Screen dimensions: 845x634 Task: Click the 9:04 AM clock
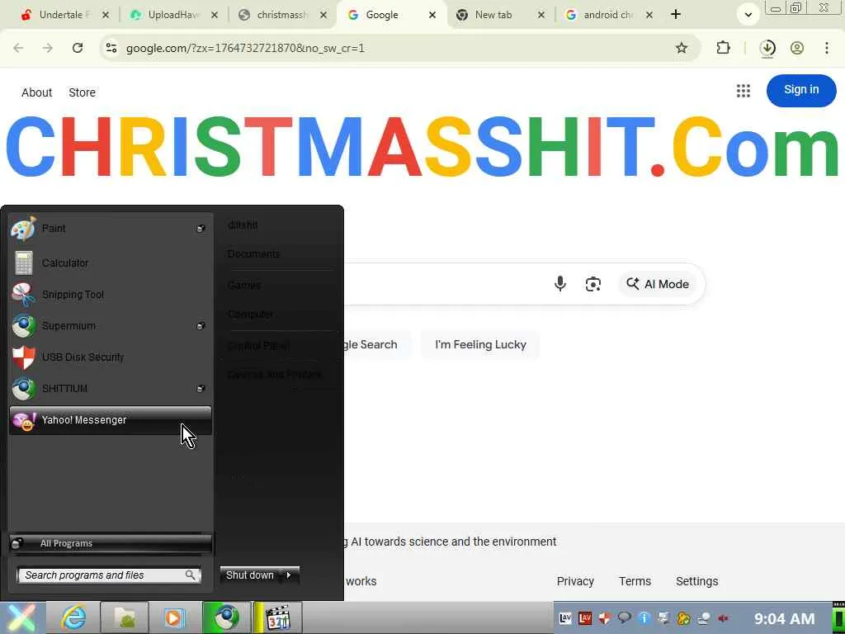(x=784, y=618)
